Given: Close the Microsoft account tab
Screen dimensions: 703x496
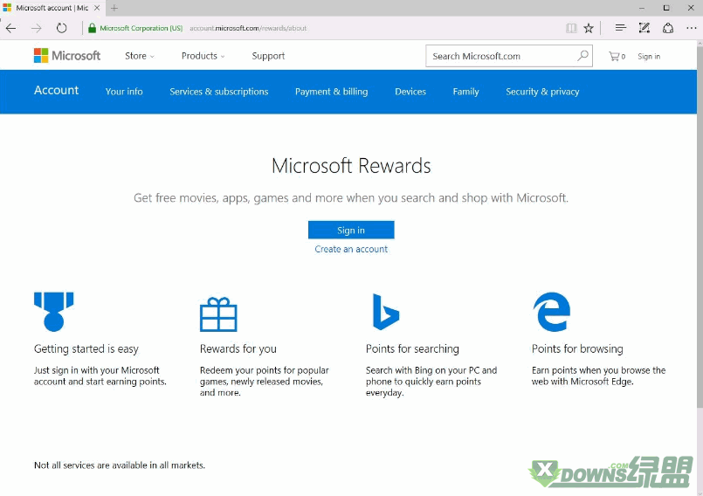Looking at the screenshot, I should tap(96, 8).
